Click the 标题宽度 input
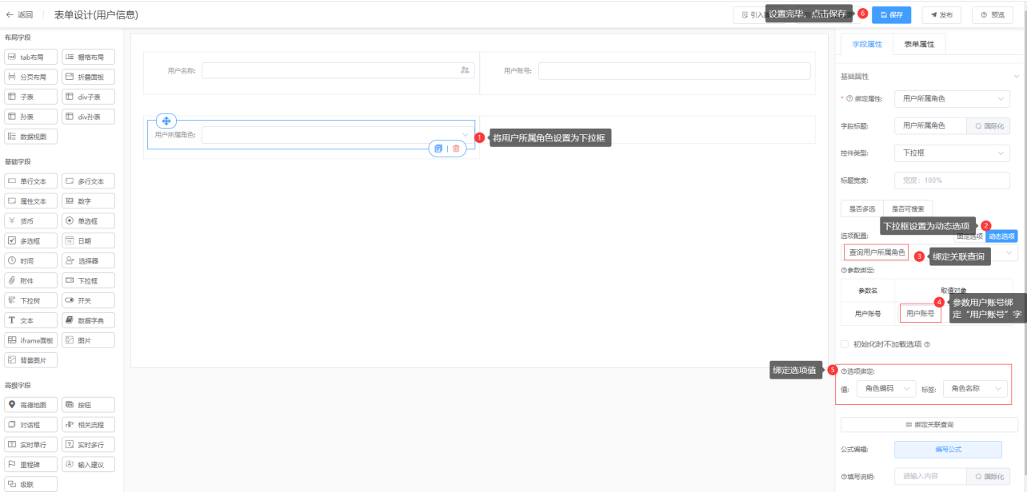The image size is (1027, 492). [953, 180]
